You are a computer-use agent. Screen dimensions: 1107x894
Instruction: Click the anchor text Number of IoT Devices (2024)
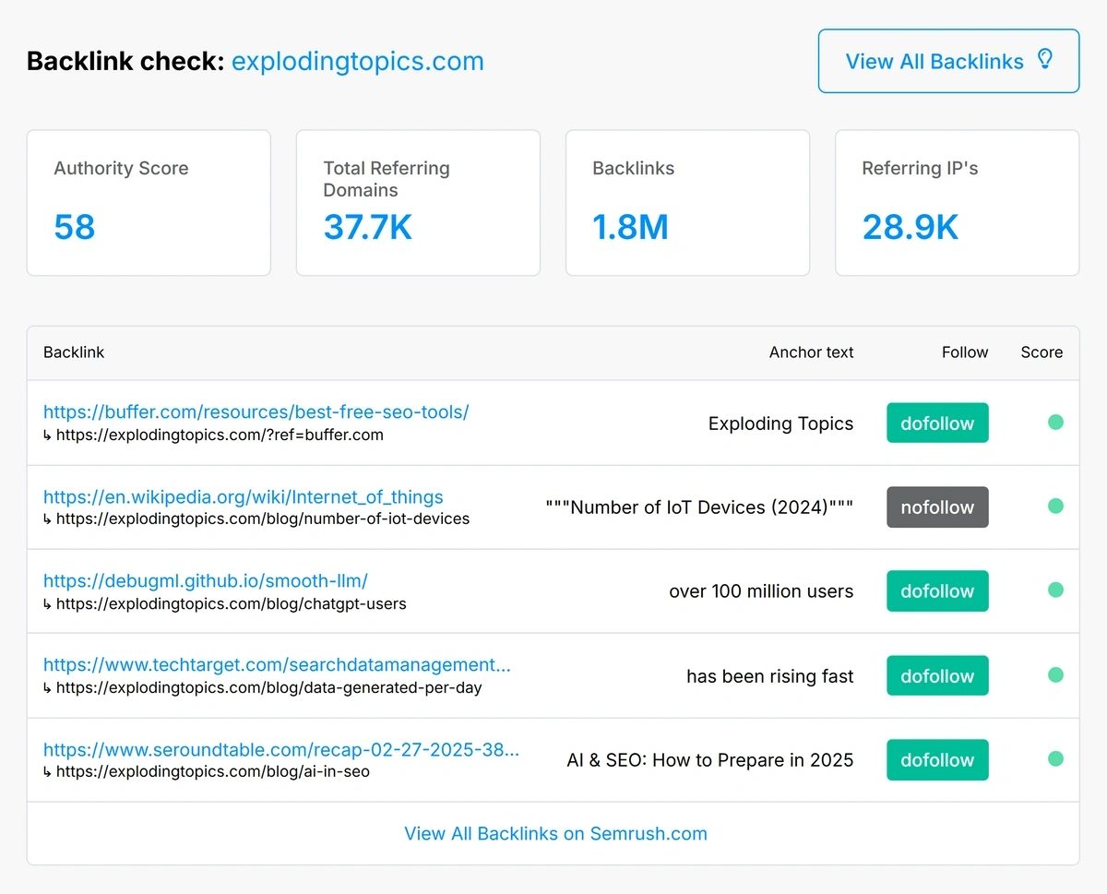[x=700, y=507]
